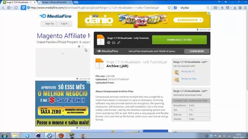This screenshot has height=139, width=248.
Task: Click the Log In button
Action: click(x=64, y=24)
